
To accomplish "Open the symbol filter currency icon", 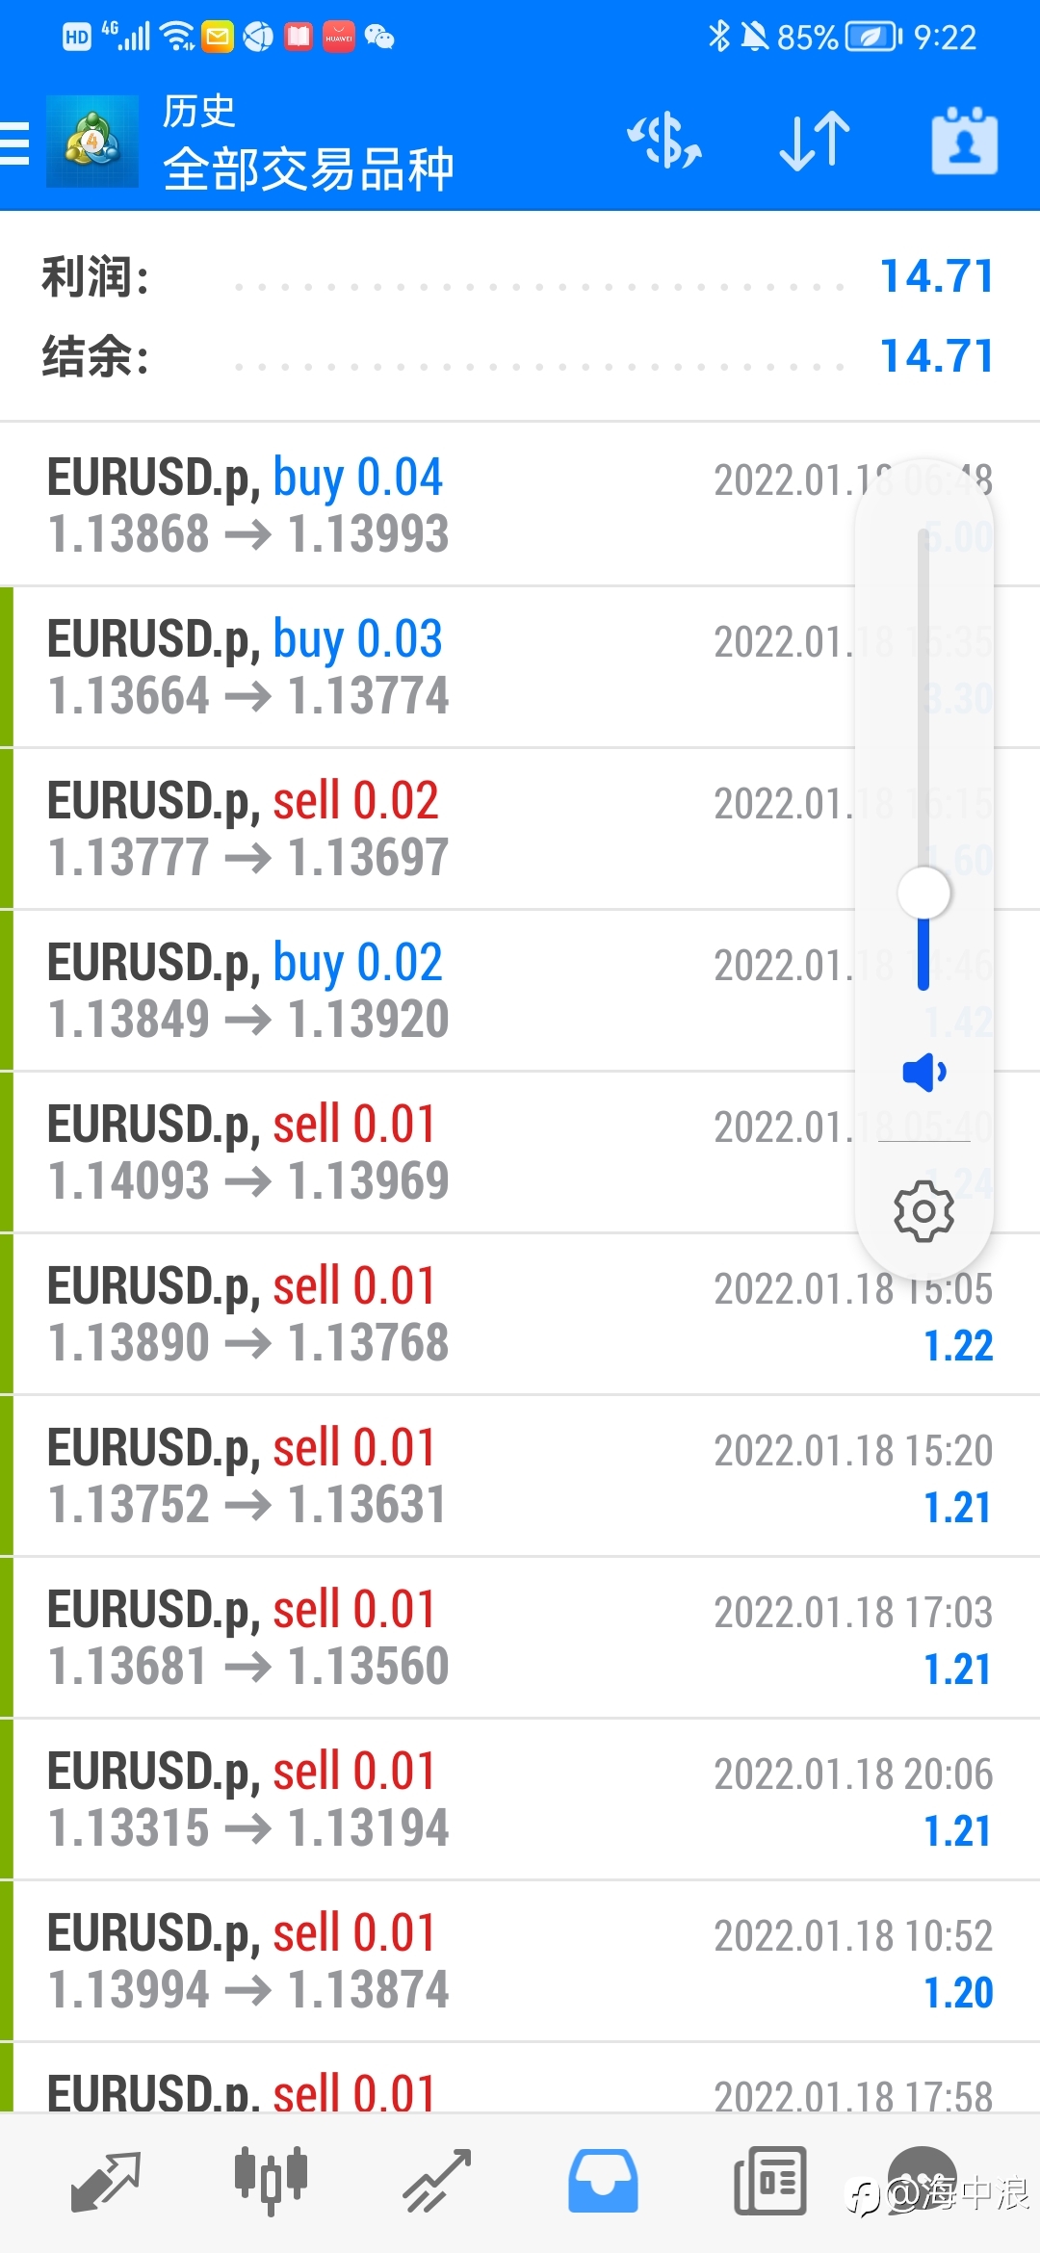I will pyautogui.click(x=663, y=141).
